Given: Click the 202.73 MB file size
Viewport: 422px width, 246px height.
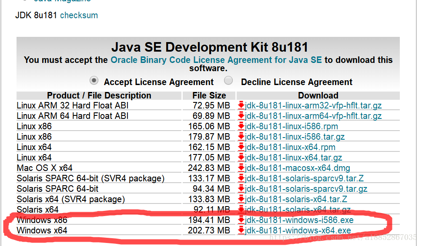Looking at the screenshot, I should [x=209, y=231].
